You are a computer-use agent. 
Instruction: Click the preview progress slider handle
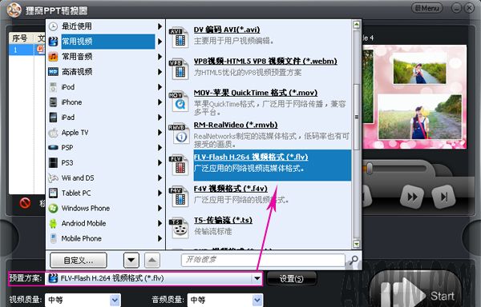pyautogui.click(x=370, y=169)
